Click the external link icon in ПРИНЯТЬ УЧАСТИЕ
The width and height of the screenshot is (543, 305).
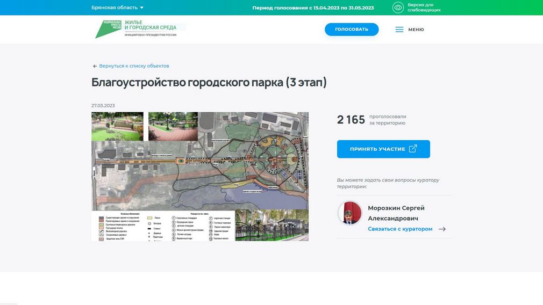pos(413,149)
